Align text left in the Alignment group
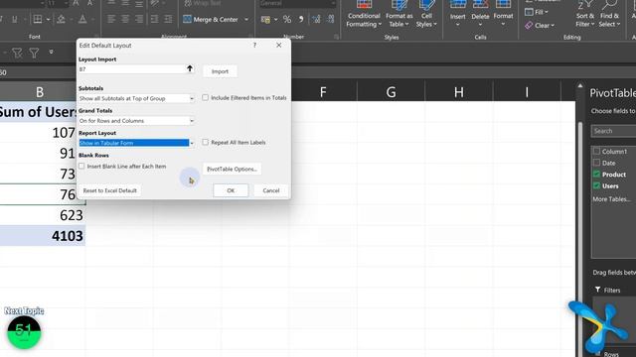The width and height of the screenshot is (636, 357). point(111,20)
